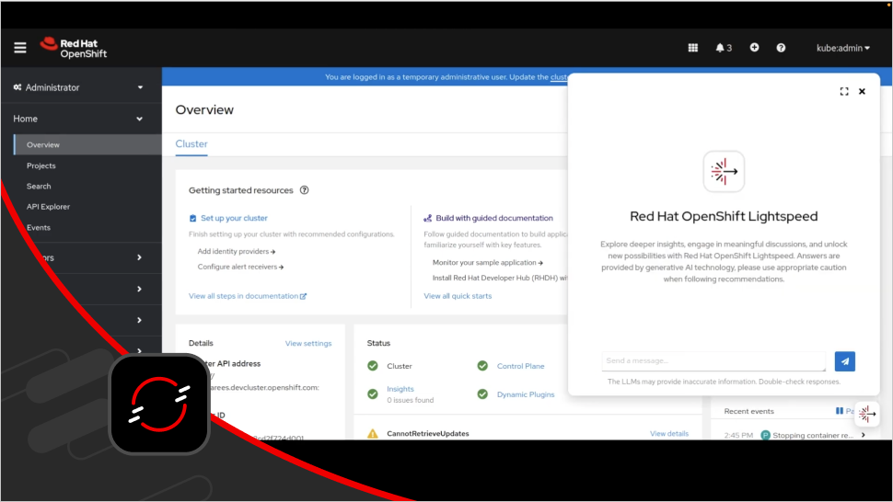Click Getting started resources help icon
Image resolution: width=893 pixels, height=502 pixels.
(305, 190)
